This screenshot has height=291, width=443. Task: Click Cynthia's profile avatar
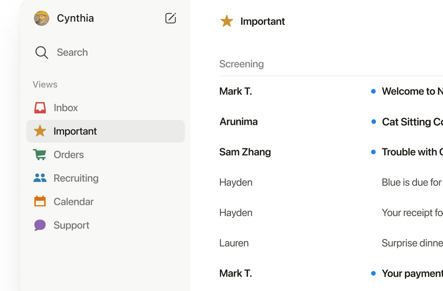(42, 18)
